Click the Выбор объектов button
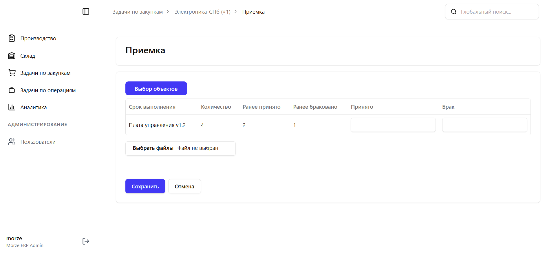The height and width of the screenshot is (253, 556). click(156, 88)
